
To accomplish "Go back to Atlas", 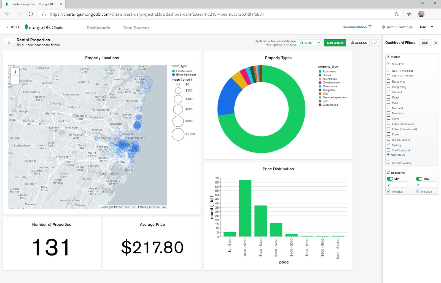I will [13, 27].
